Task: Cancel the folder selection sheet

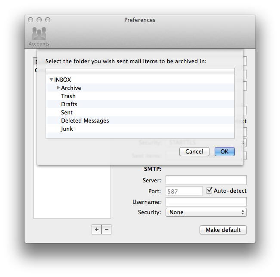Action: pos(194,152)
